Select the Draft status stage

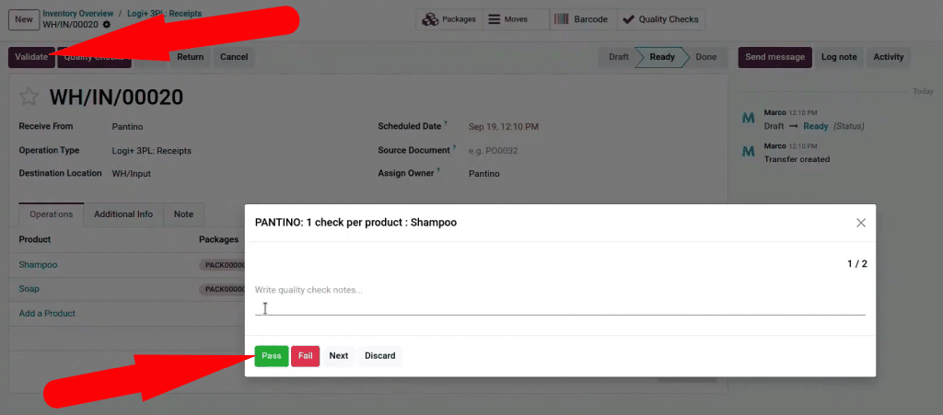click(619, 57)
